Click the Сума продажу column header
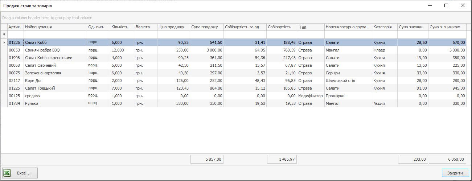472x181 pixels. pos(206,27)
